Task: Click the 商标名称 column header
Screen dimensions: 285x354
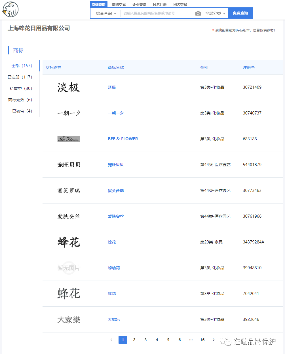Action: pyautogui.click(x=116, y=67)
